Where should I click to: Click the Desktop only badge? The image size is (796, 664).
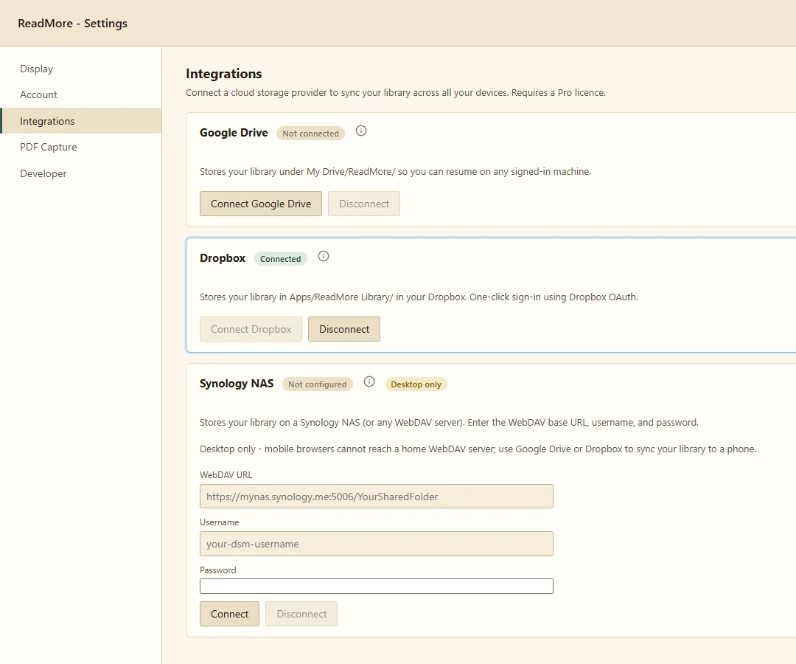tap(416, 384)
